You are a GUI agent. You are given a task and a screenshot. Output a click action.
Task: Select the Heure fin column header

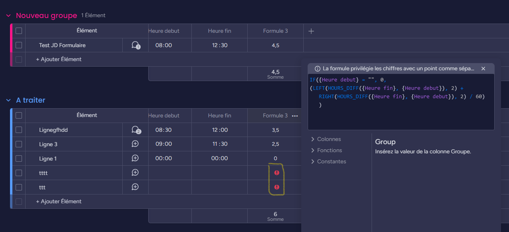[x=219, y=31]
